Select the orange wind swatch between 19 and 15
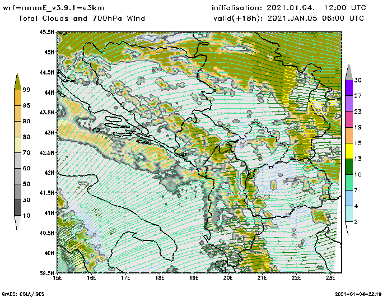The width and height of the screenshot is (392, 297). (349, 135)
